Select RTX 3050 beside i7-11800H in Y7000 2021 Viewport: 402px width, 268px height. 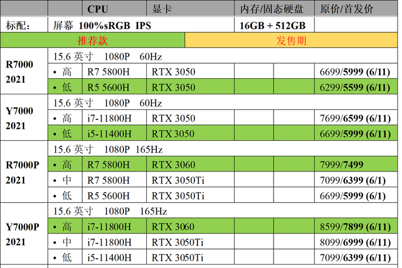173,118
